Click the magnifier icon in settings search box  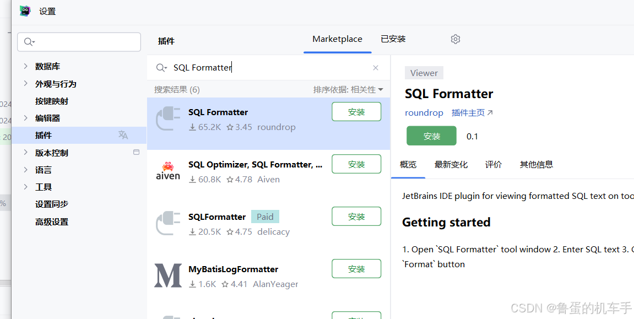[30, 42]
